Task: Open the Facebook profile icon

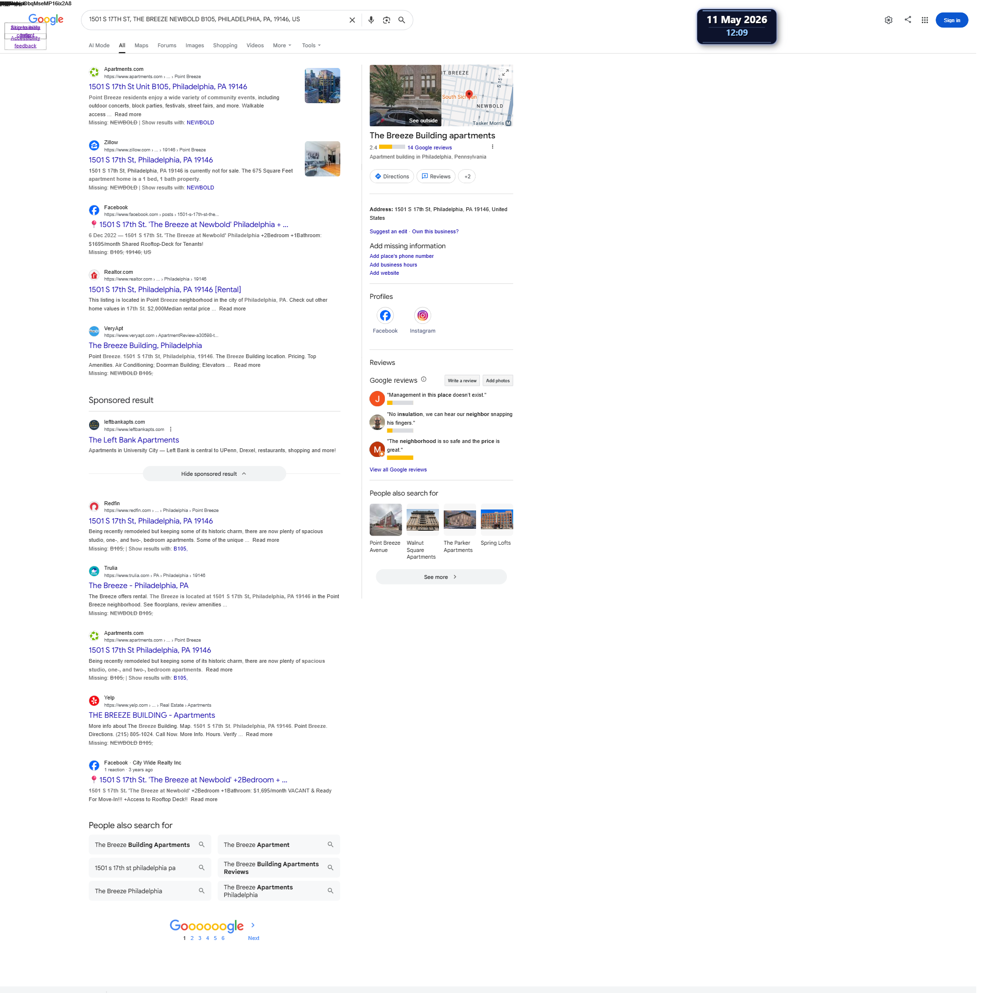Action: [x=385, y=316]
